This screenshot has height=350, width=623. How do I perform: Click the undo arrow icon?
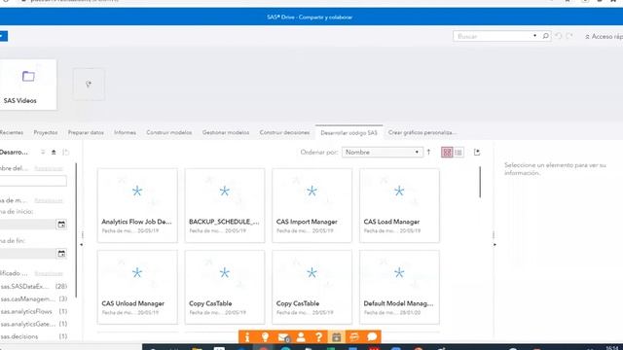pos(559,36)
